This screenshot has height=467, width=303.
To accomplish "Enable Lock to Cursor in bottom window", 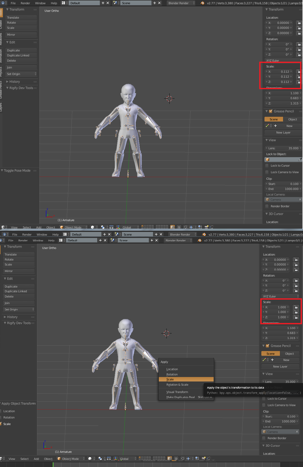I will (x=264, y=399).
